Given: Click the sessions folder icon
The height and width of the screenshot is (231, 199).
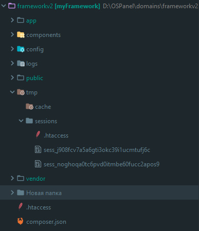Looking at the screenshot, I should click(29, 121).
